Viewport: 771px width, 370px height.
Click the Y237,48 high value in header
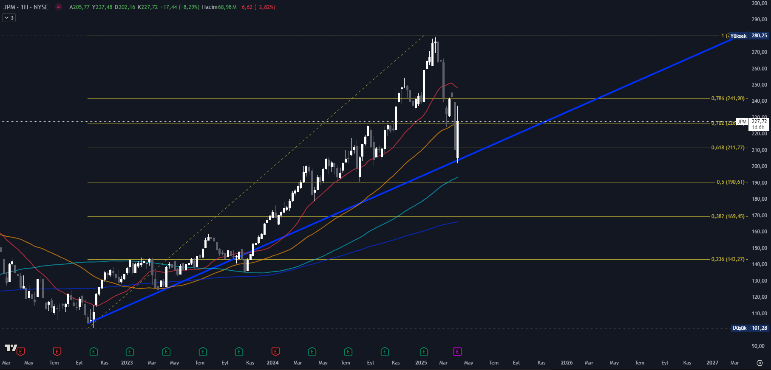click(102, 7)
